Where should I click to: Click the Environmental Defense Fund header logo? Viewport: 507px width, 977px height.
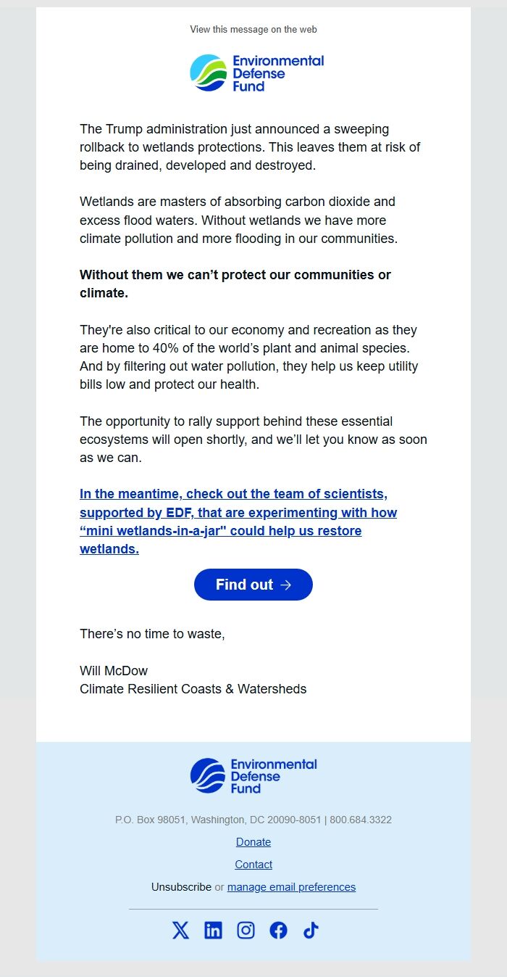[256, 72]
